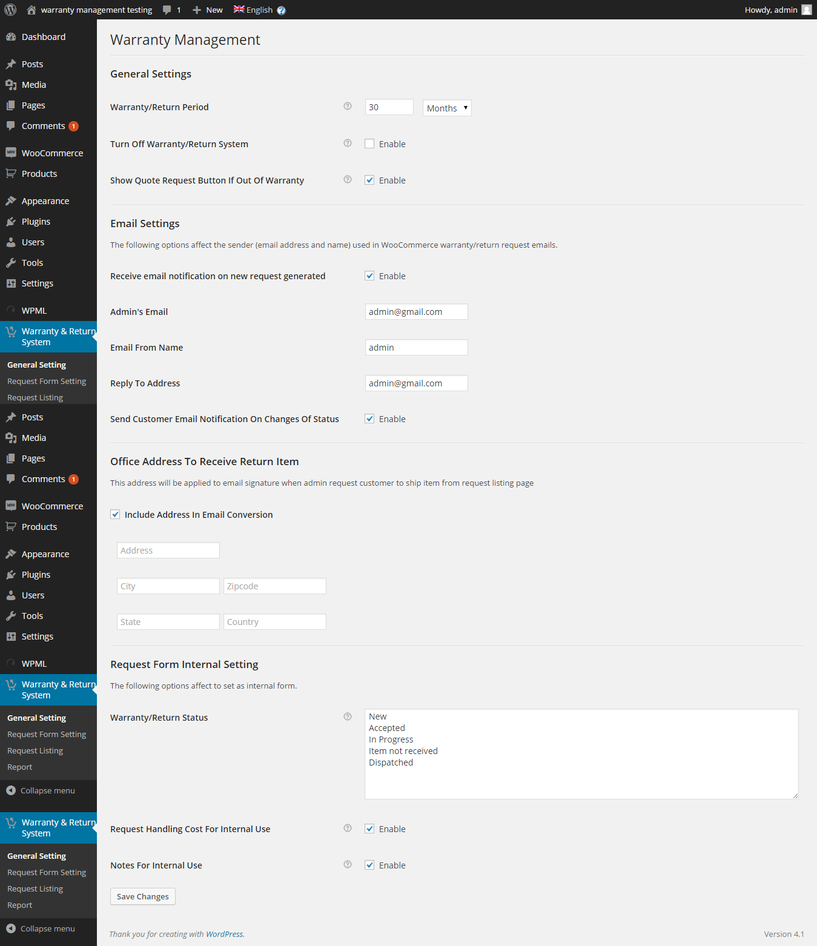Click the State input field
817x946 pixels.
[x=168, y=621]
